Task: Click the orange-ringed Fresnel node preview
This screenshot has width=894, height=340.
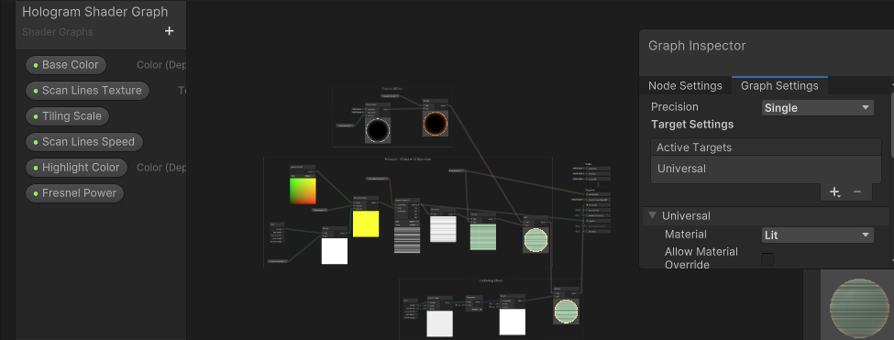Action: pos(435,124)
